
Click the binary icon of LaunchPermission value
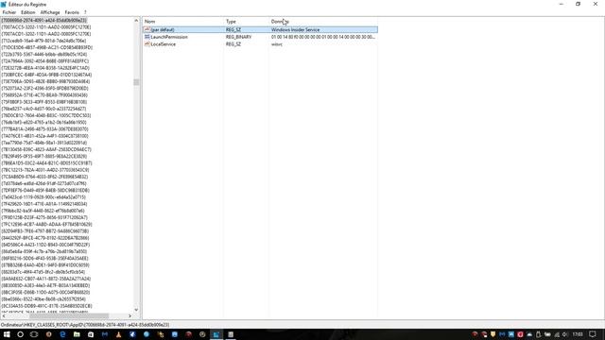(x=147, y=37)
